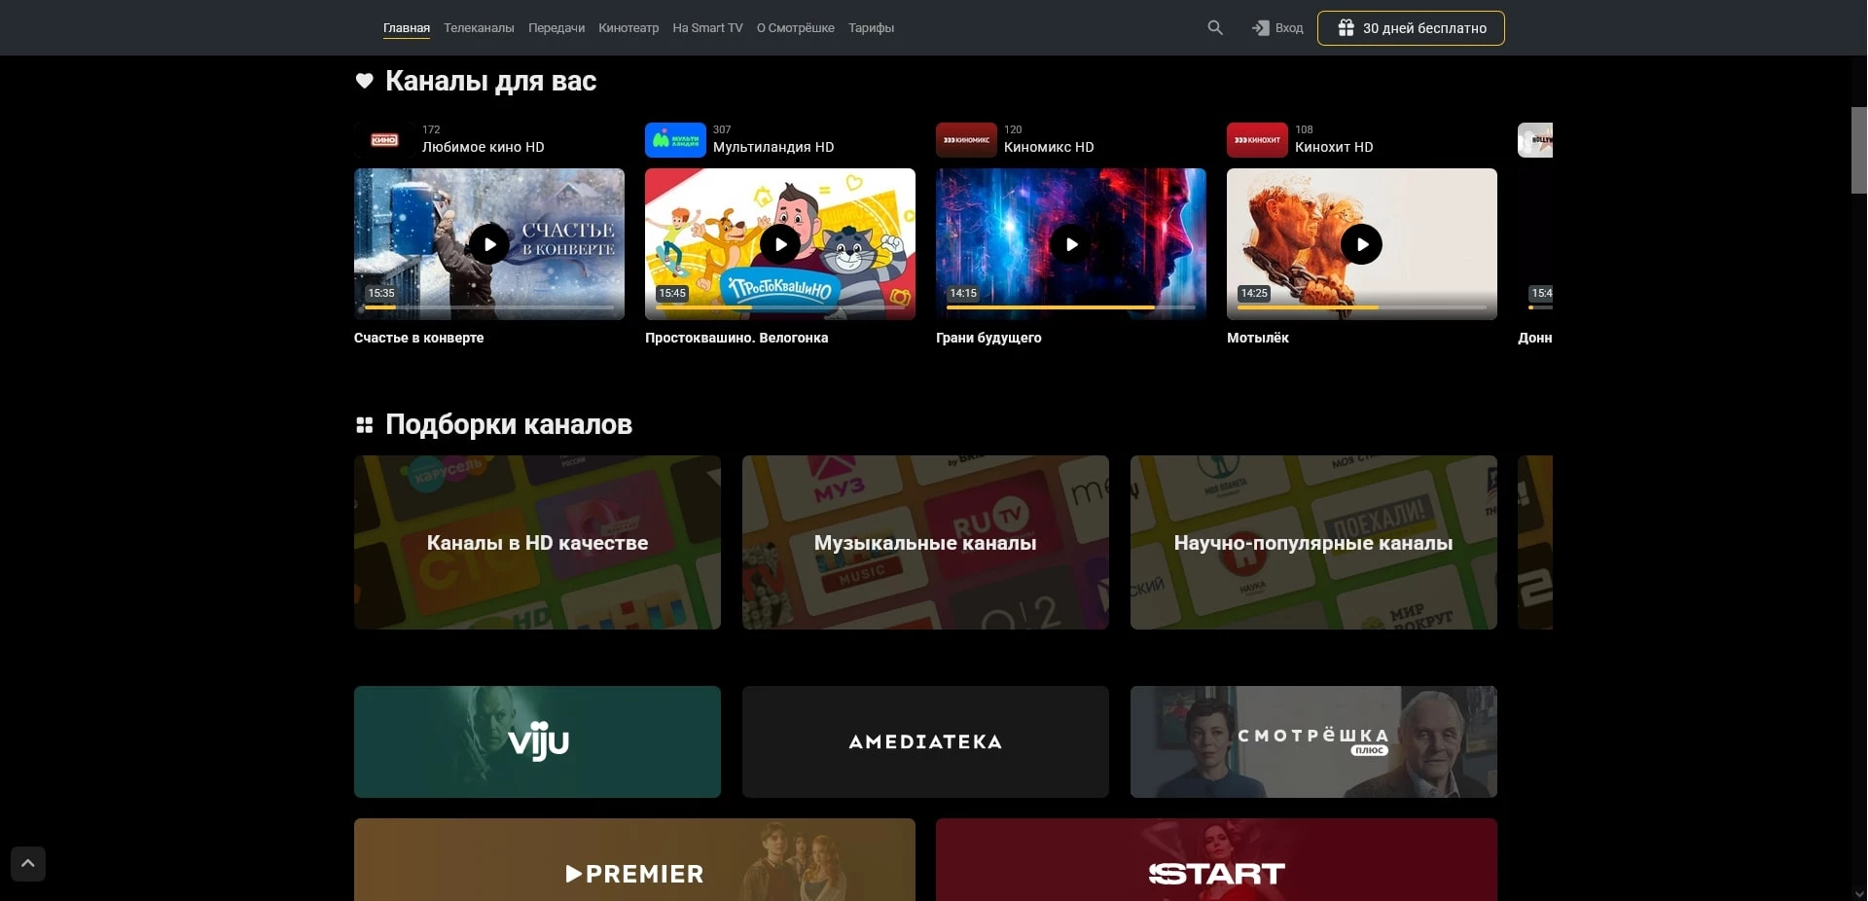Screen dimensions: 1868x901
Task: Click the 30 дней бесплатно button
Action: [1411, 28]
